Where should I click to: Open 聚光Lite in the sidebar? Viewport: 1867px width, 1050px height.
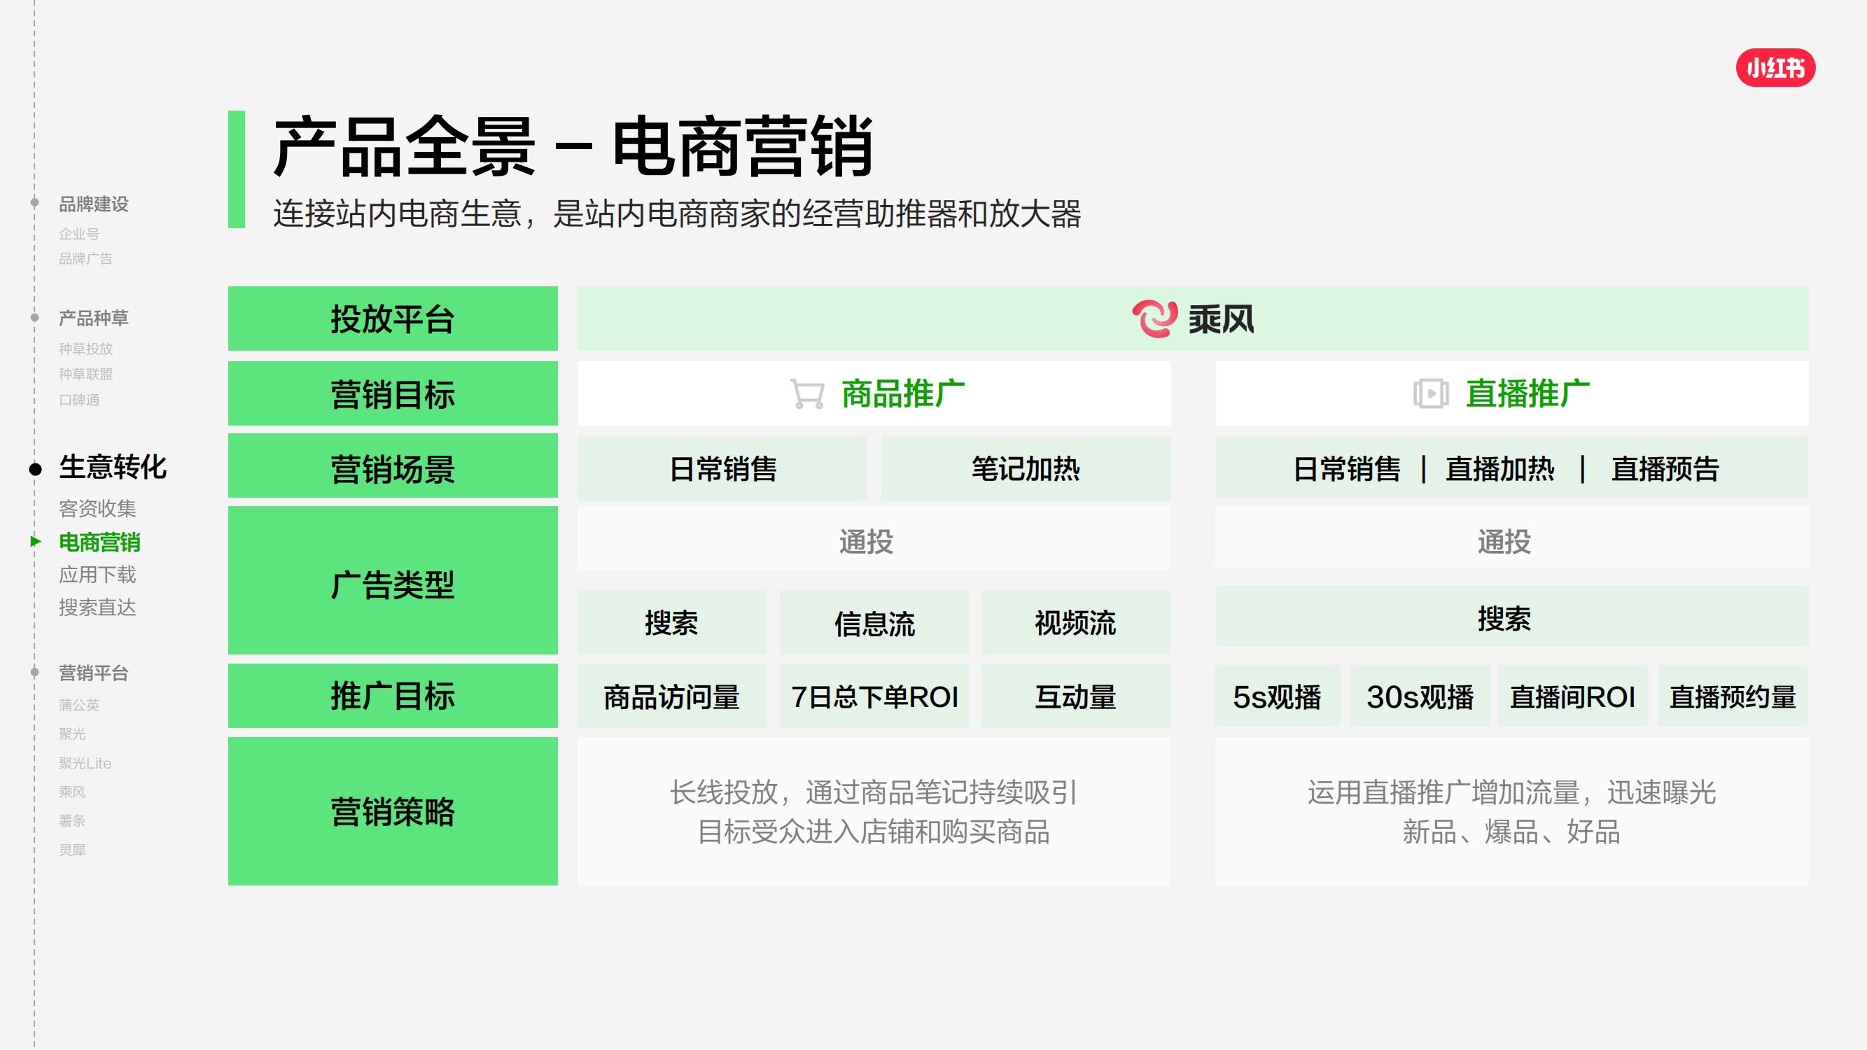pos(85,763)
